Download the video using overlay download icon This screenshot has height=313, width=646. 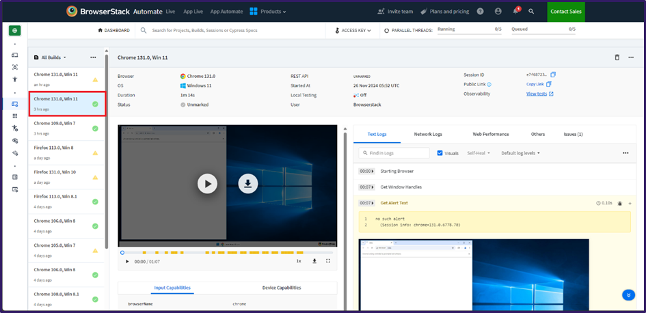point(248,183)
